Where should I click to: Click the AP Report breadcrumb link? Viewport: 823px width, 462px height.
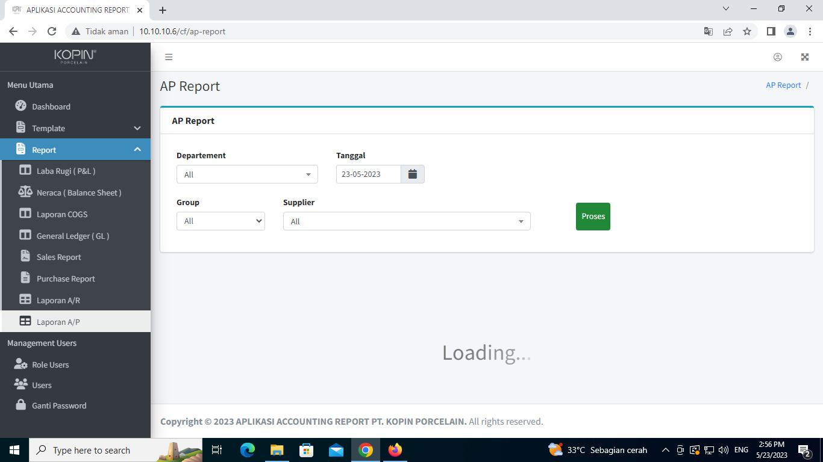tap(783, 85)
